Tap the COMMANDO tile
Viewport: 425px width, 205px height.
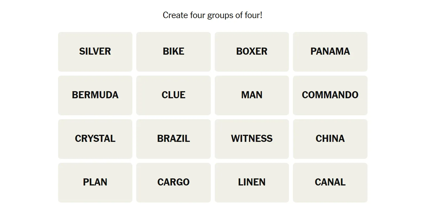(330, 95)
